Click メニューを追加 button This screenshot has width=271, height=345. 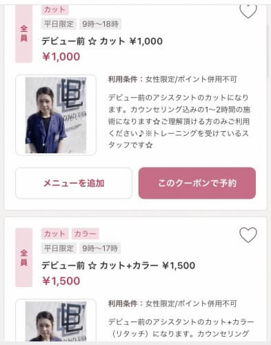pos(74,183)
